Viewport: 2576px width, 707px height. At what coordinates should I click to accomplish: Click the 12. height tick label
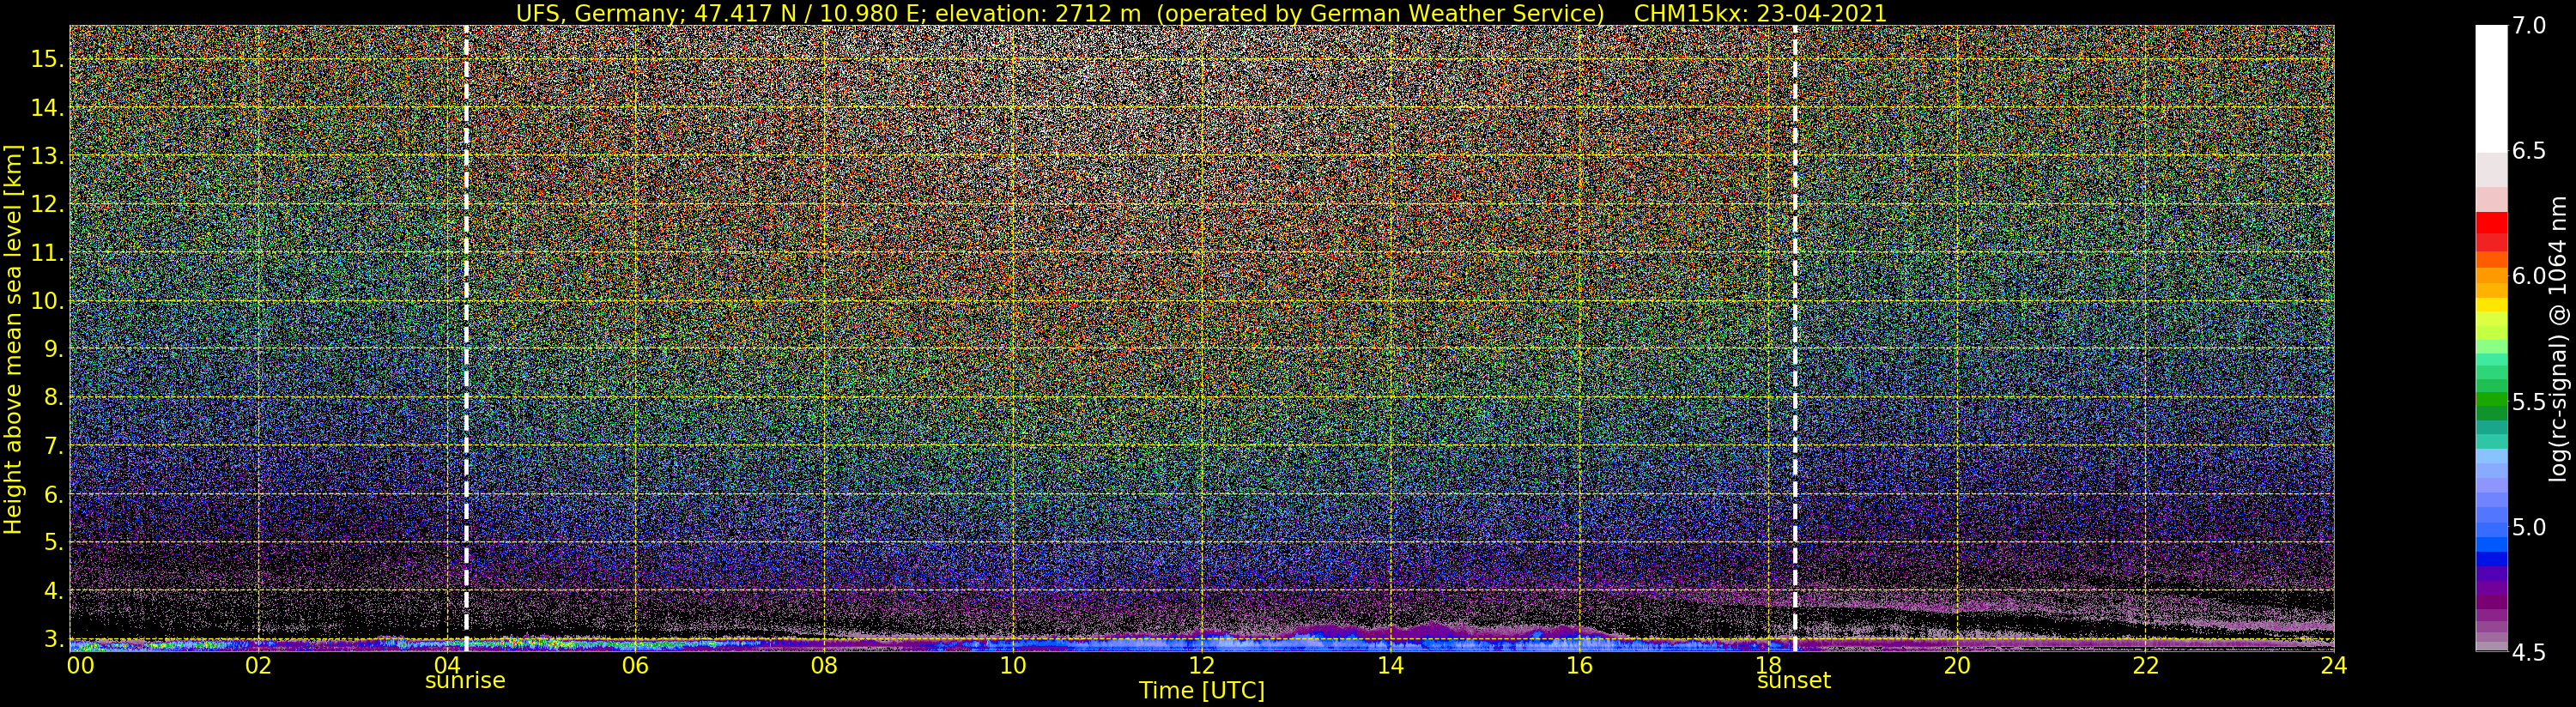(x=47, y=204)
